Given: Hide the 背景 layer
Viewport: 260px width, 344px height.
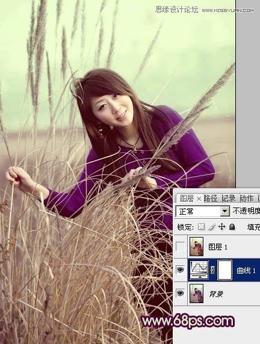Looking at the screenshot, I should pyautogui.click(x=181, y=293).
